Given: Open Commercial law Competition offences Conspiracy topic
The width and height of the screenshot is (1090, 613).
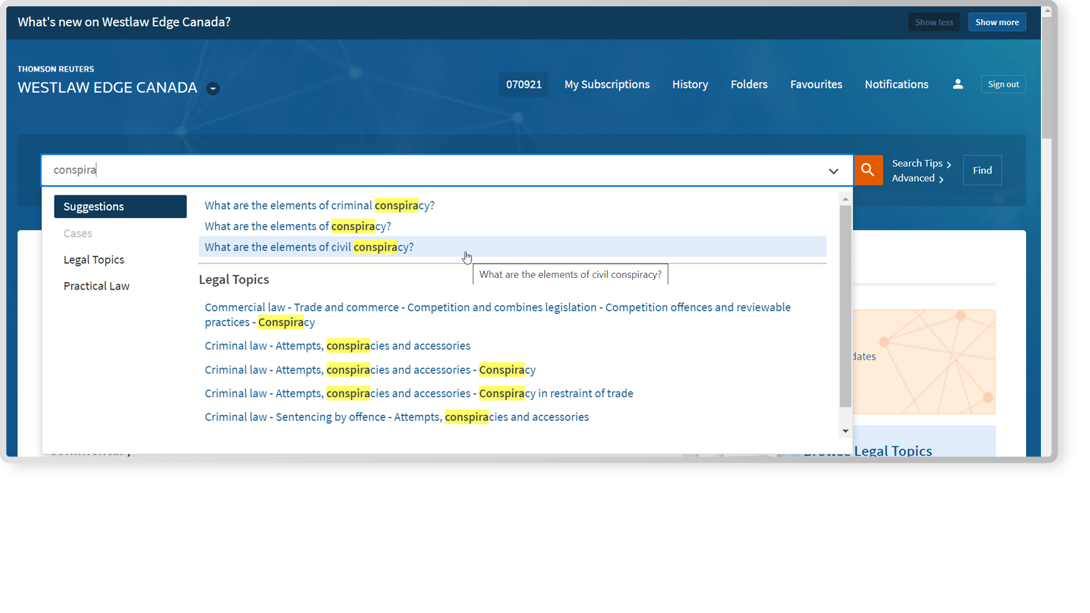Looking at the screenshot, I should 498,315.
